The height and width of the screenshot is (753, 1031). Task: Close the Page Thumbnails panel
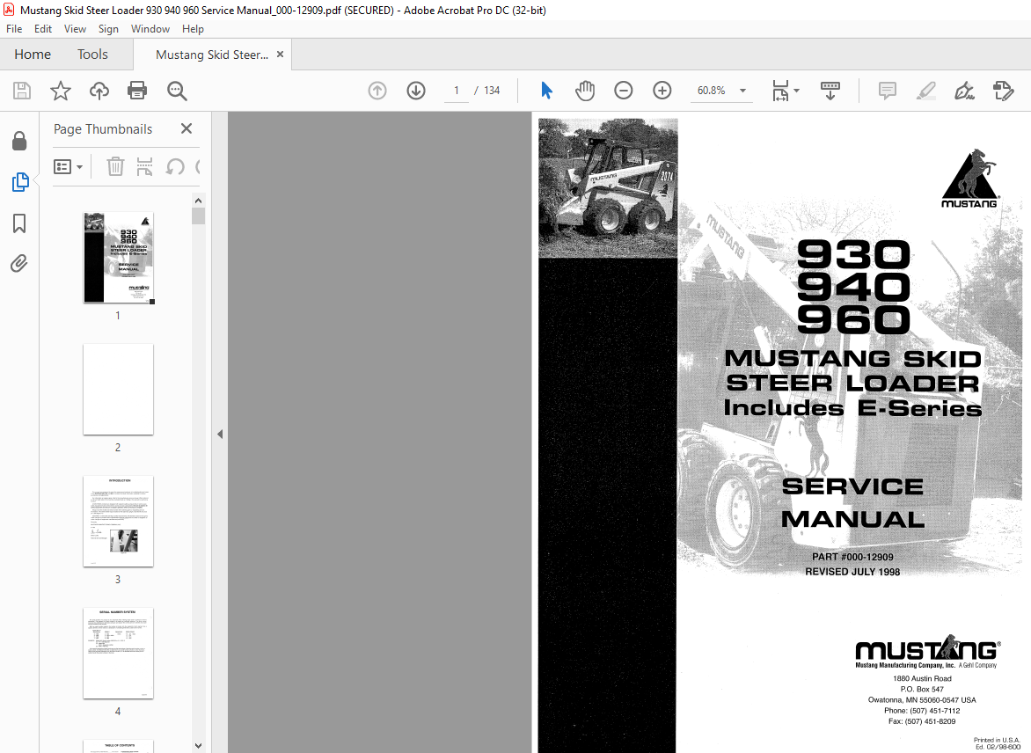point(186,129)
